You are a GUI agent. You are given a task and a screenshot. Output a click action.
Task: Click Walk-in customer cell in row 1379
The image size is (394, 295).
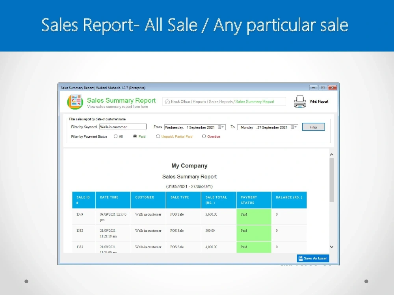(x=148, y=217)
